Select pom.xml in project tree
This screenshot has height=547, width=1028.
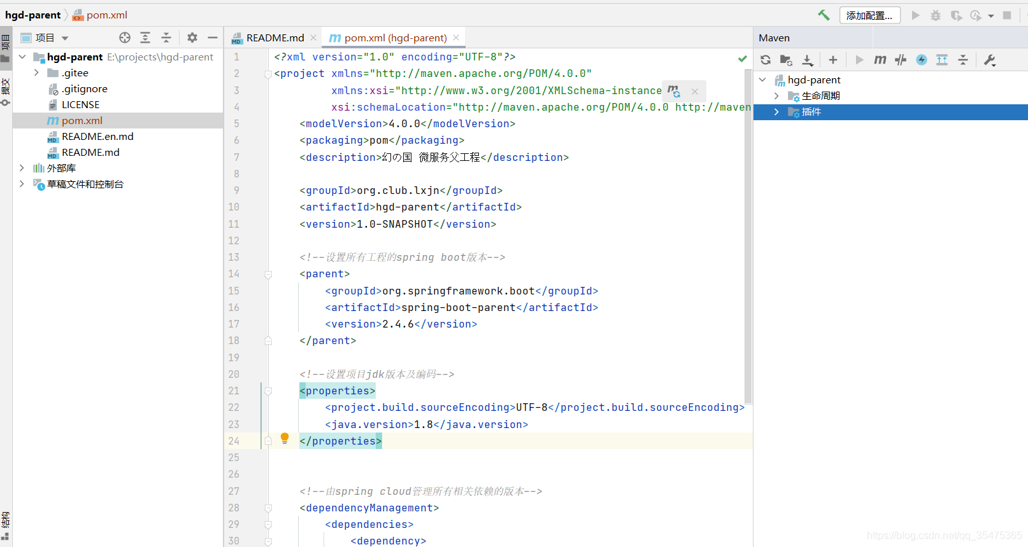[82, 120]
